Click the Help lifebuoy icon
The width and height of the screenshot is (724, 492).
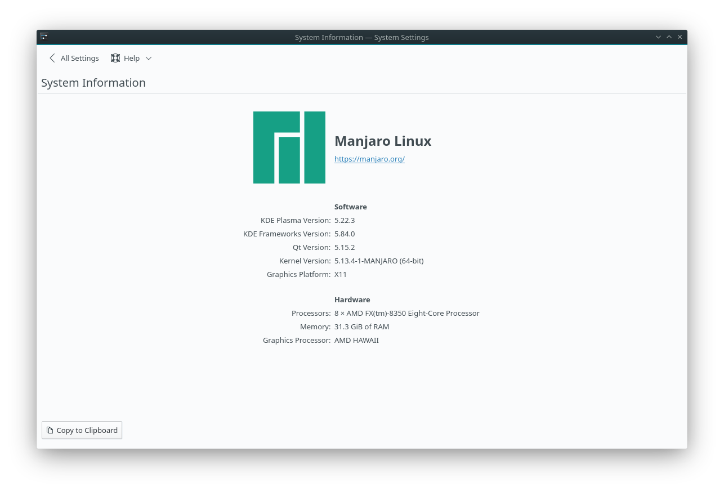pyautogui.click(x=115, y=58)
